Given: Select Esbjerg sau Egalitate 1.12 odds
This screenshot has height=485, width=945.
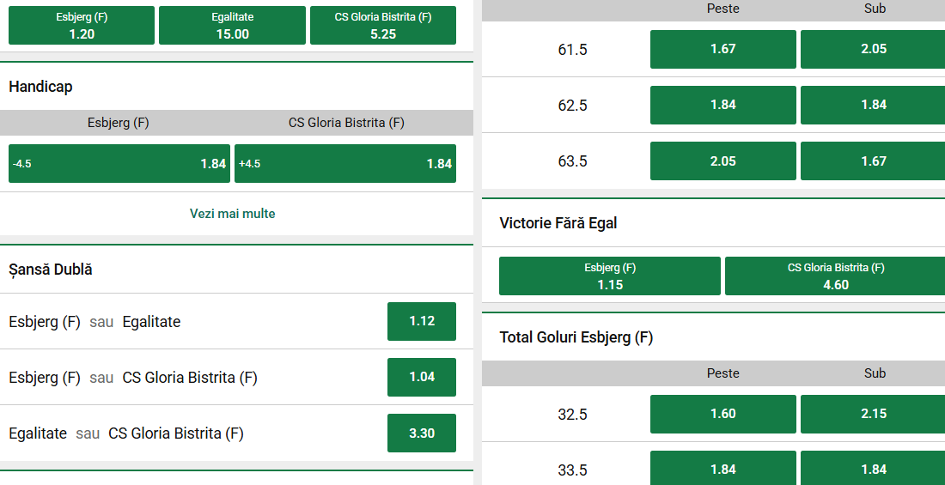Looking at the screenshot, I should (421, 321).
